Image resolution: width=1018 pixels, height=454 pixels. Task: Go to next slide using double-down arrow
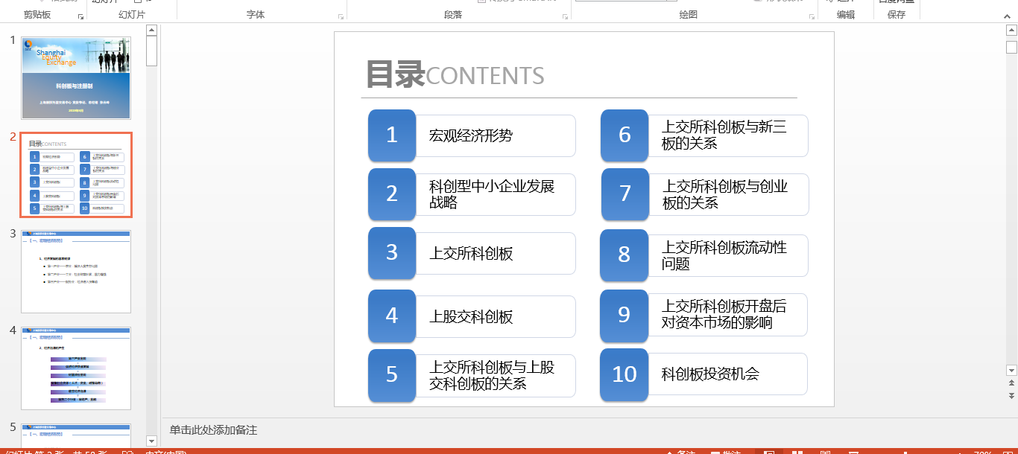pyautogui.click(x=1011, y=395)
